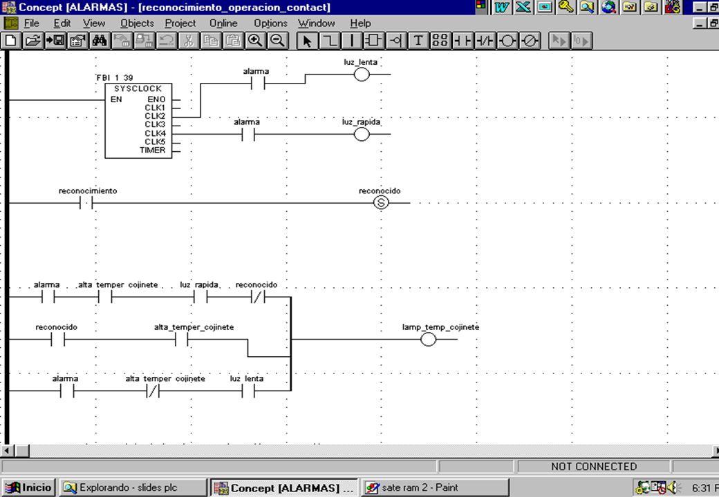Image resolution: width=719 pixels, height=497 pixels.
Task: Click the Zoom In magnifier icon
Action: [x=255, y=41]
